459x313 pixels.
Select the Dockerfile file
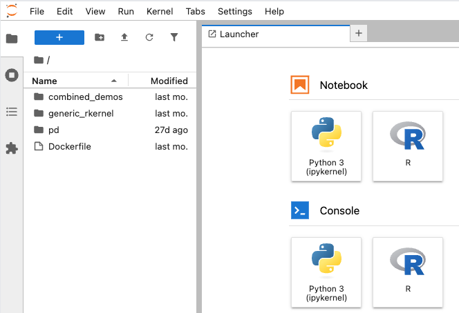110,146
